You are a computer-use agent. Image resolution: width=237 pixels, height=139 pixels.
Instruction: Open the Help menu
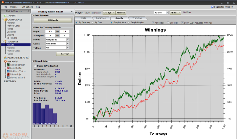tap(38, 7)
